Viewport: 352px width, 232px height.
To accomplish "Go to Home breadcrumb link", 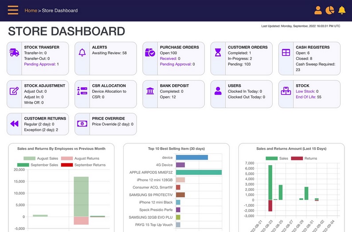I will 31,11.
